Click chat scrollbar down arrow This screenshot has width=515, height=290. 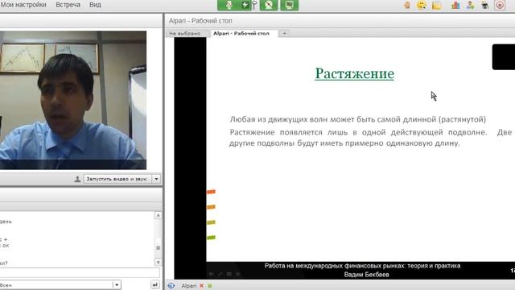[158, 262]
